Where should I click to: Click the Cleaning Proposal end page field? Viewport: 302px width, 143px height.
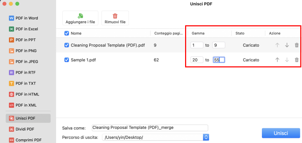(x=219, y=45)
